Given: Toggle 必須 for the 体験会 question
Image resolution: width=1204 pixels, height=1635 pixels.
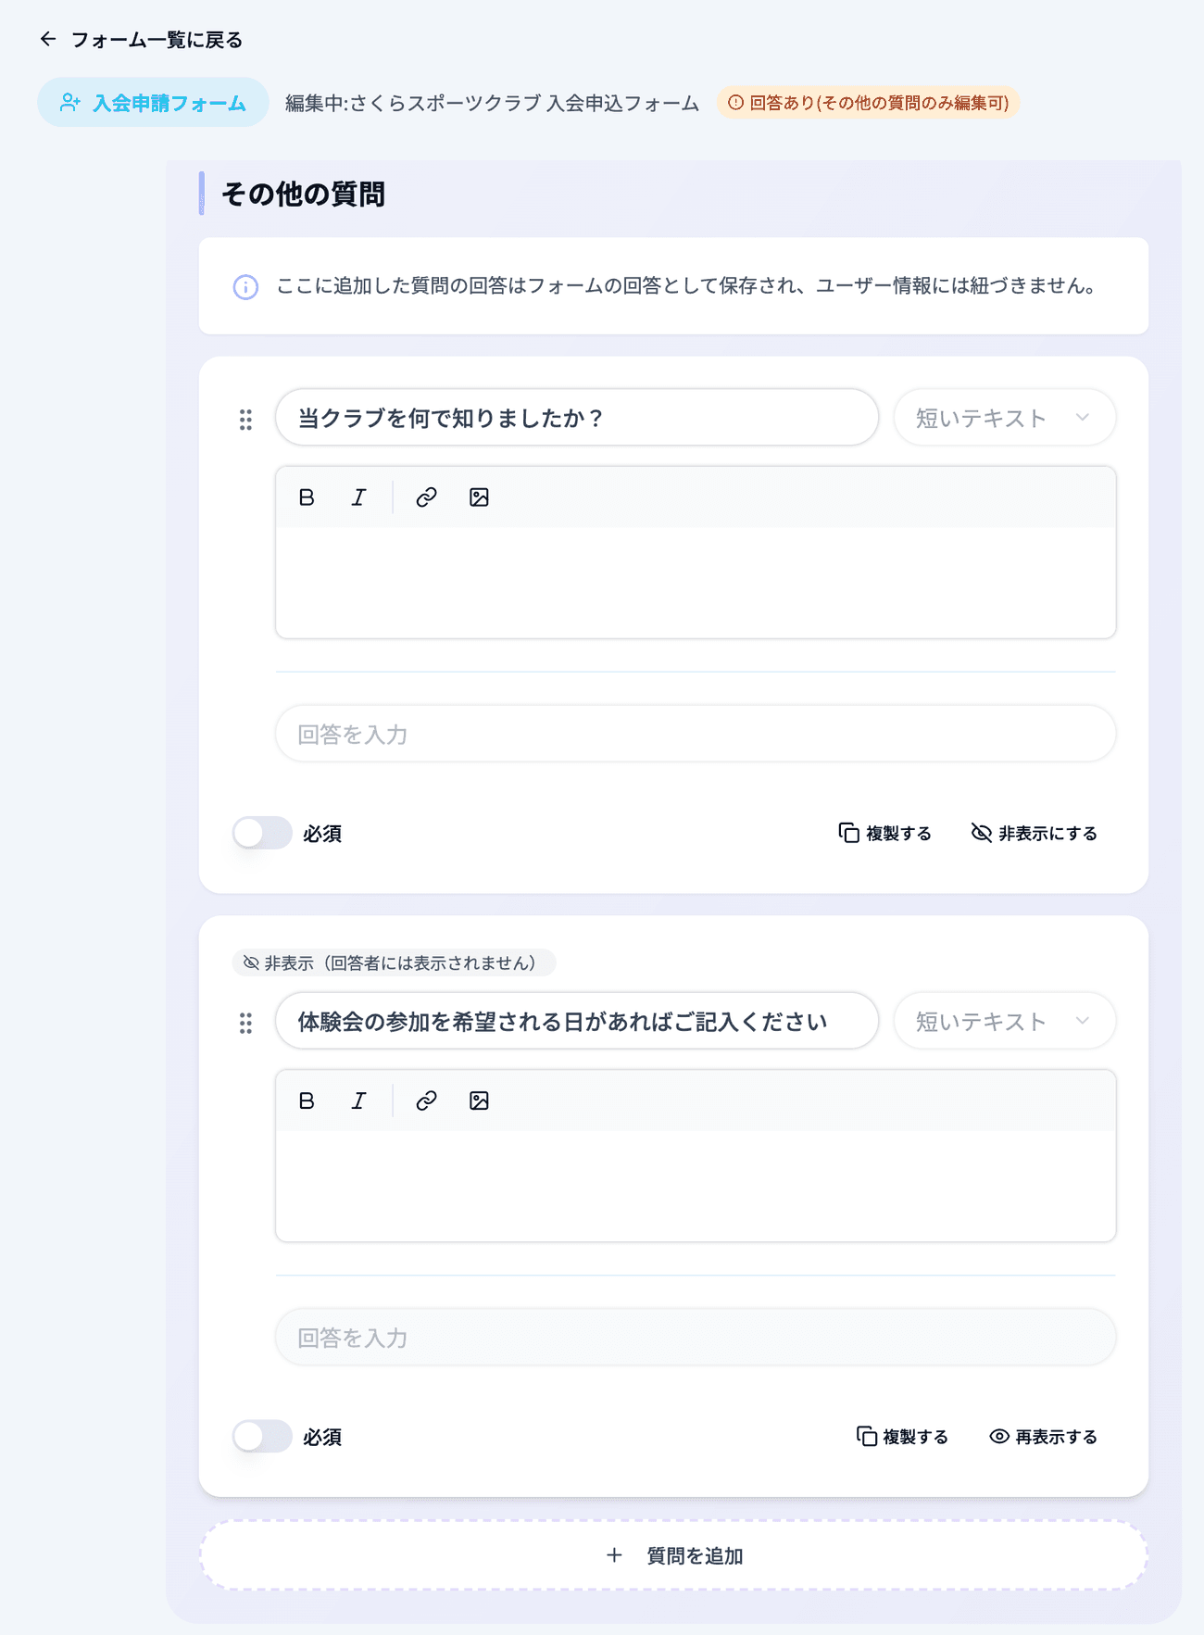Looking at the screenshot, I should tap(262, 1436).
